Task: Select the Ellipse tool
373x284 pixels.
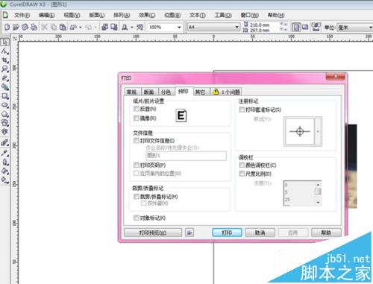Action: tap(4, 105)
